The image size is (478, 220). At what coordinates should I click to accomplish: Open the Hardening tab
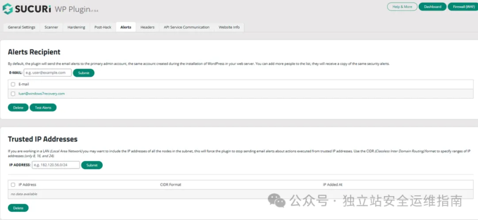pyautogui.click(x=76, y=27)
